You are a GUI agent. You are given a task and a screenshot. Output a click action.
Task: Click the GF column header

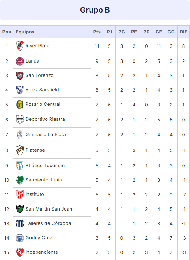click(x=159, y=32)
